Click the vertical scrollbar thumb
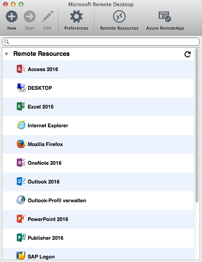 (197, 125)
